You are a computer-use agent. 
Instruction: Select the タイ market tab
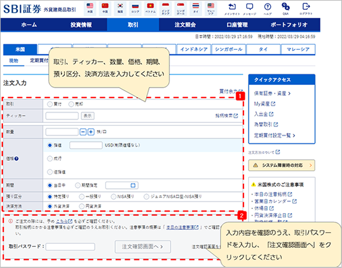pyautogui.click(x=263, y=49)
